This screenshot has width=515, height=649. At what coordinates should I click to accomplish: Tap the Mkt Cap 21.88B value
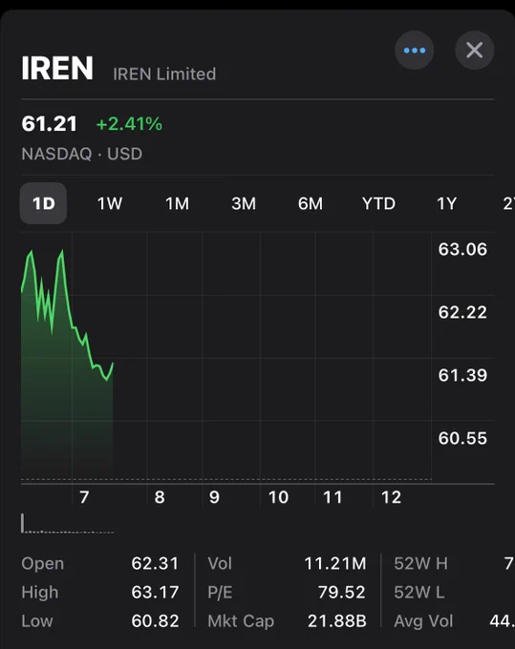(337, 621)
